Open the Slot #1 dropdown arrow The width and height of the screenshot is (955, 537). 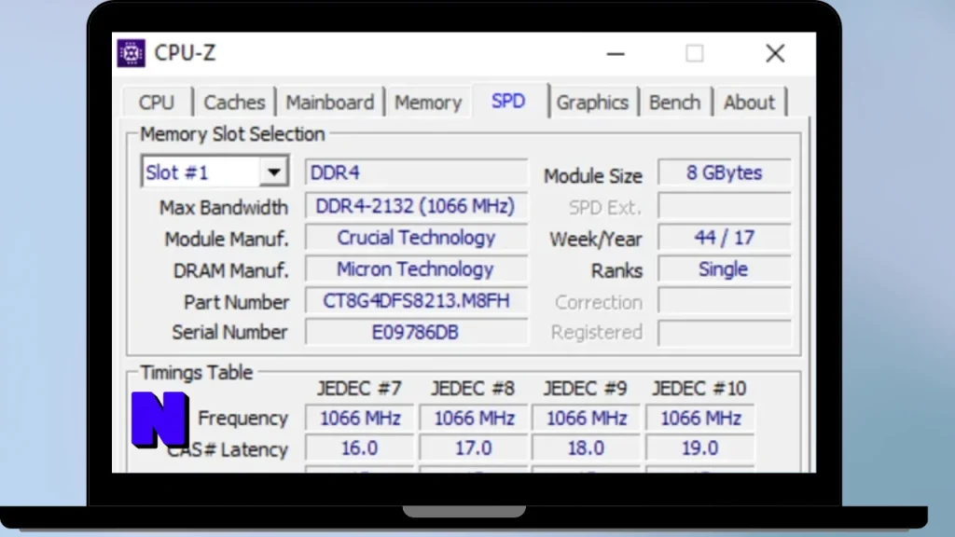[x=273, y=172]
